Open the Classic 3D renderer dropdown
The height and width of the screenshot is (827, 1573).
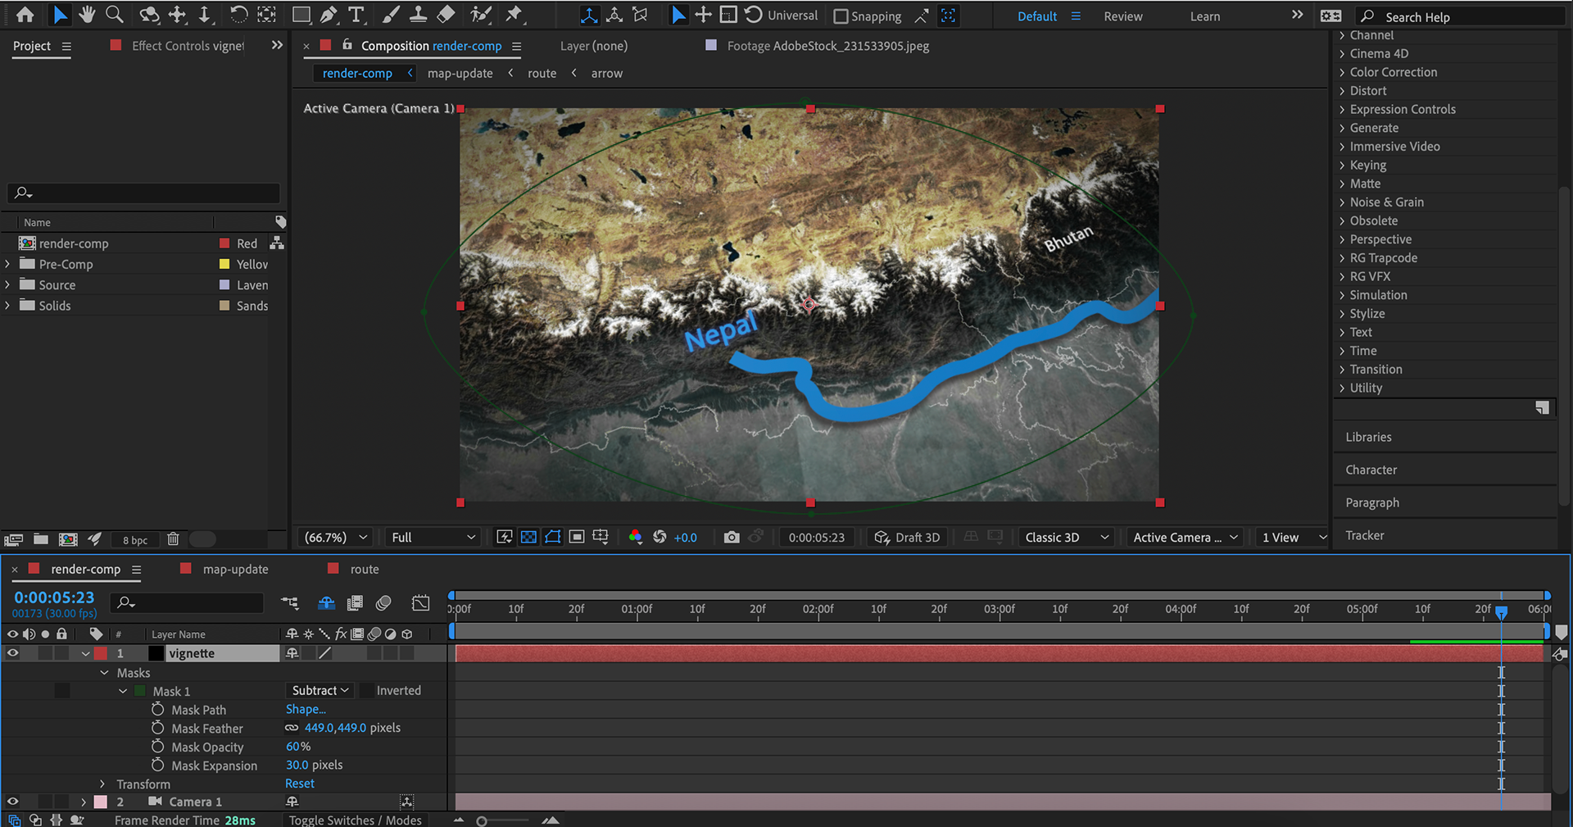[x=1066, y=537]
